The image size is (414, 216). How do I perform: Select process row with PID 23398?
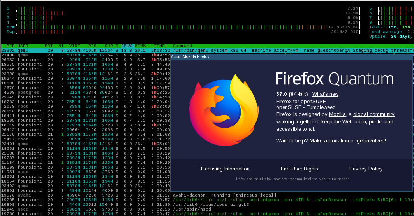86,74
